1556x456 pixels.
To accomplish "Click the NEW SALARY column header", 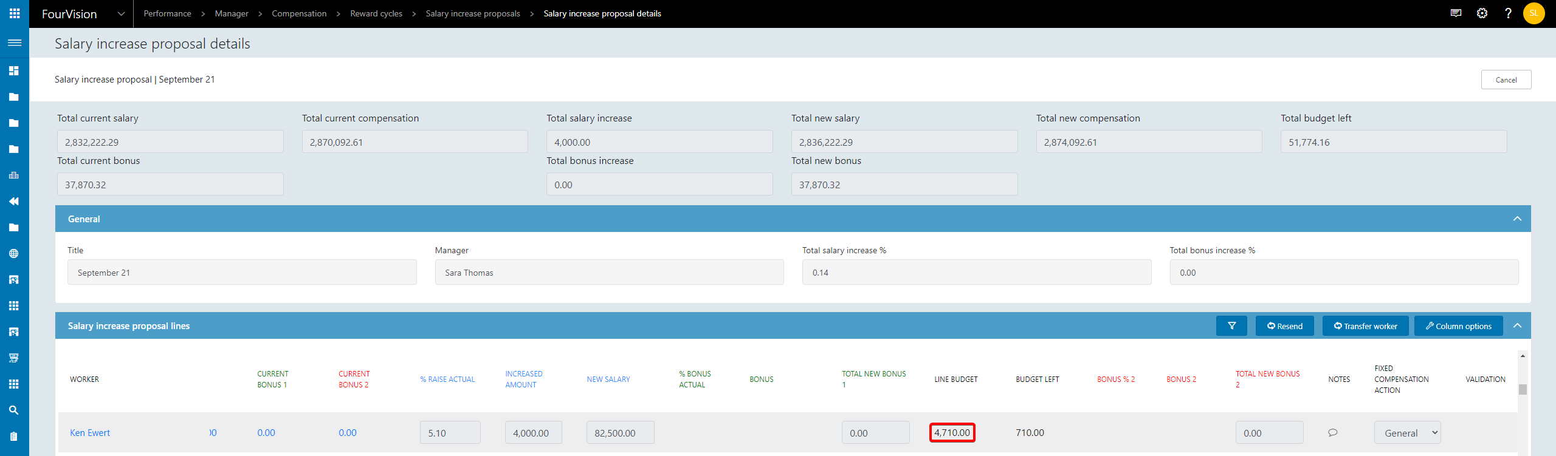I will pyautogui.click(x=608, y=379).
